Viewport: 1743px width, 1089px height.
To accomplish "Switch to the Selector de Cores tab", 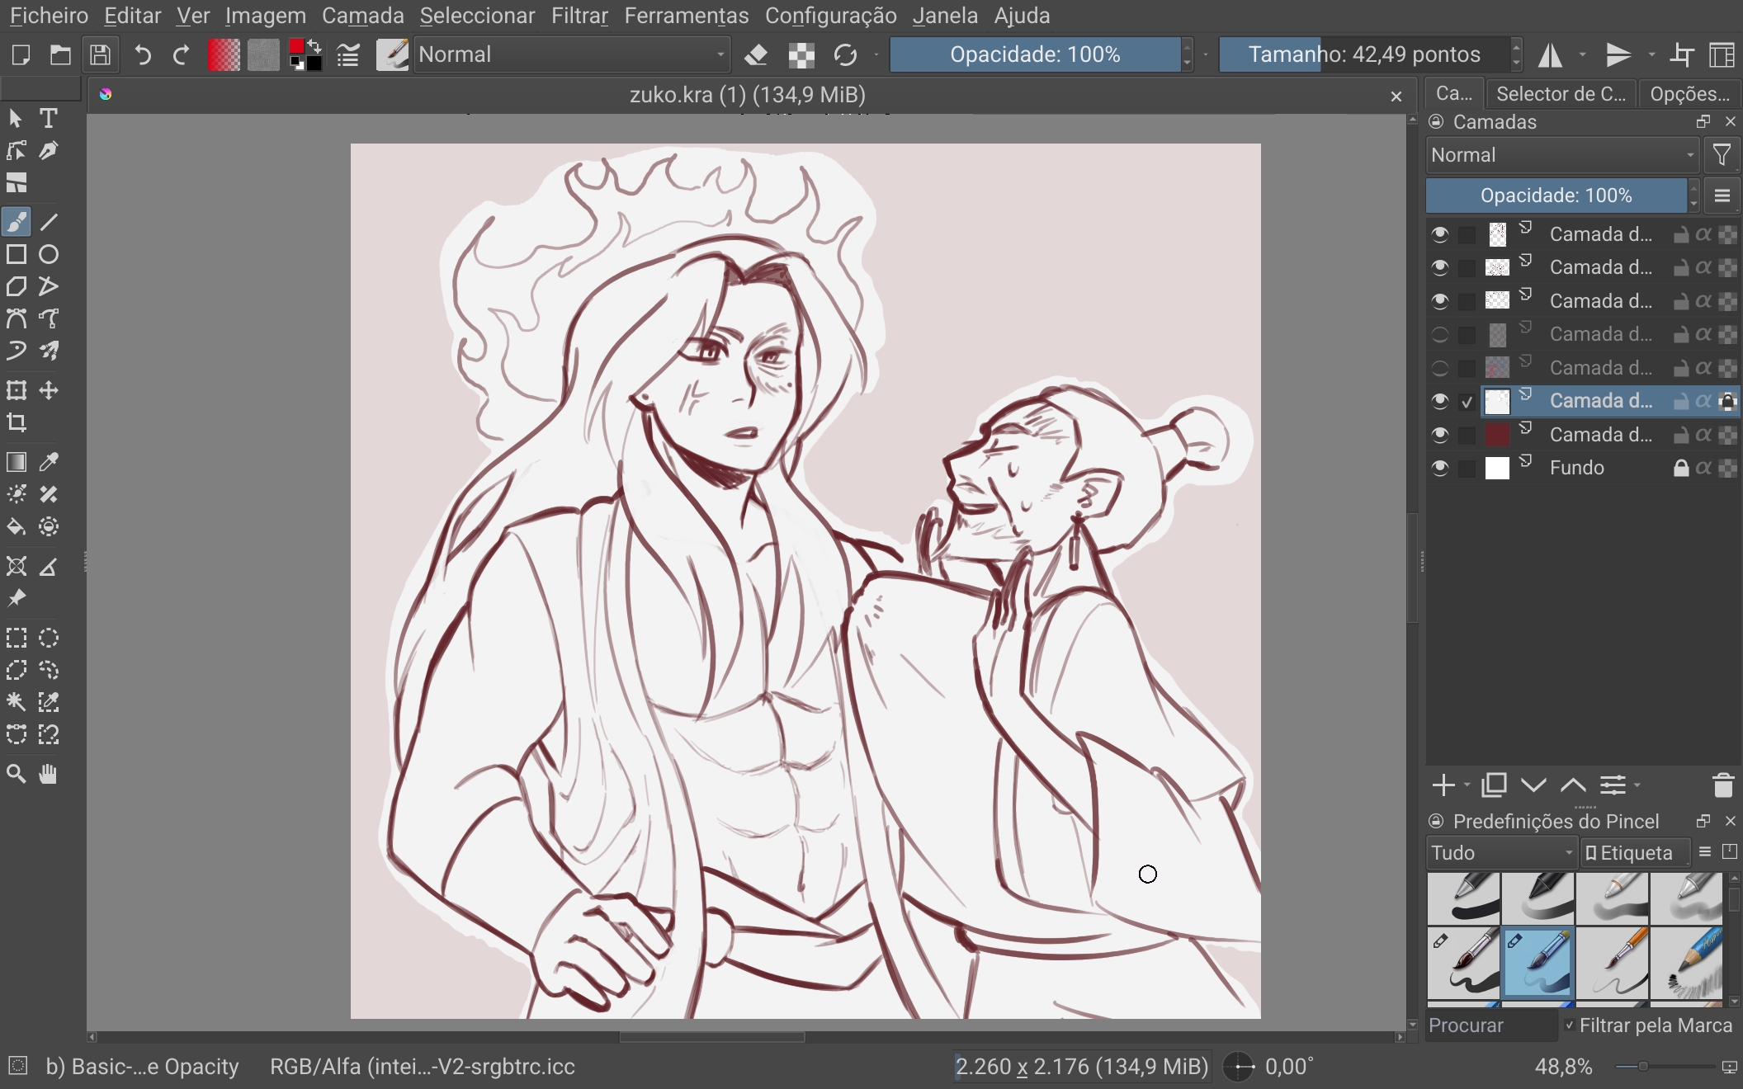I will 1561,94.
